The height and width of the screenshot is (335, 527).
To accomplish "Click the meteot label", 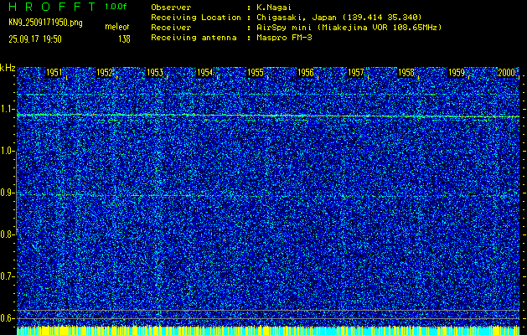I will tap(117, 27).
